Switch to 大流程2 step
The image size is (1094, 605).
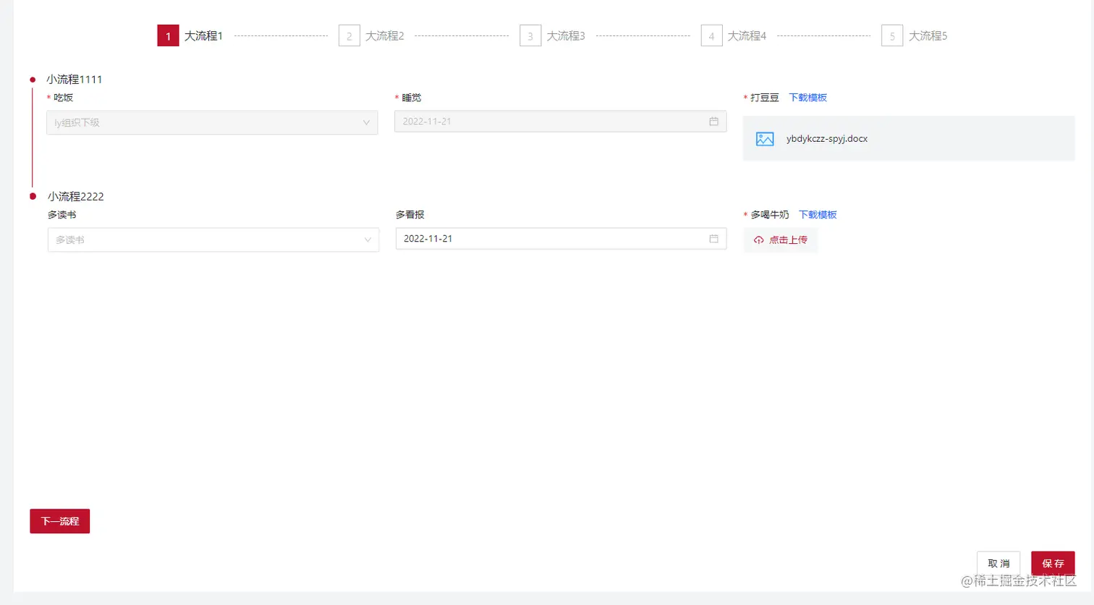(384, 35)
